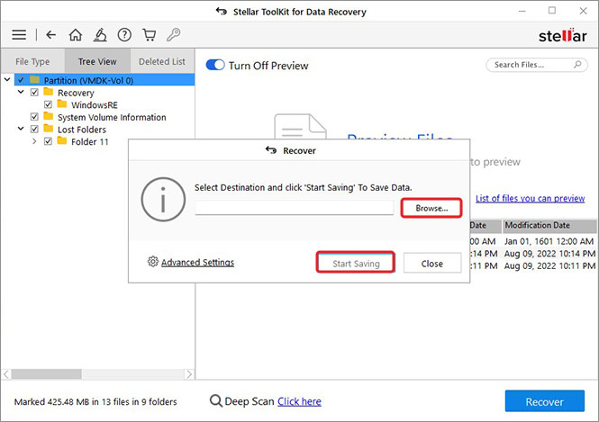The height and width of the screenshot is (422, 599).
Task: Close the Recover dialog
Action: (432, 264)
